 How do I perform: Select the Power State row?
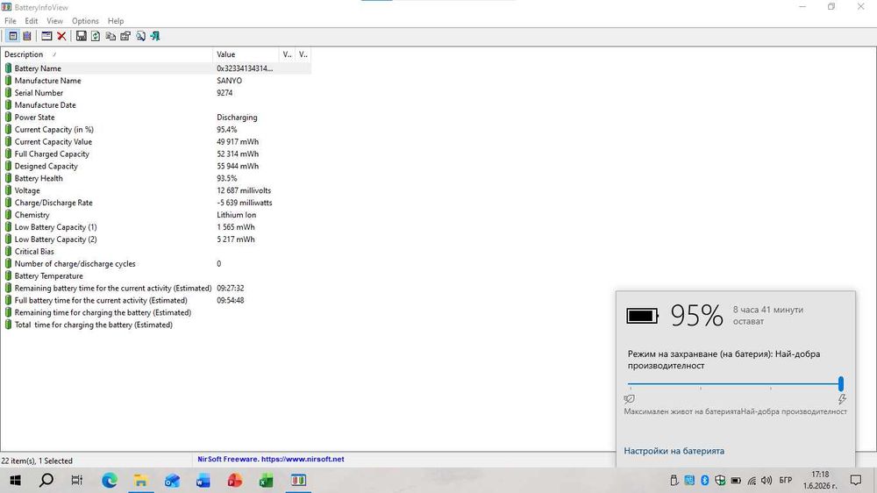[156, 118]
